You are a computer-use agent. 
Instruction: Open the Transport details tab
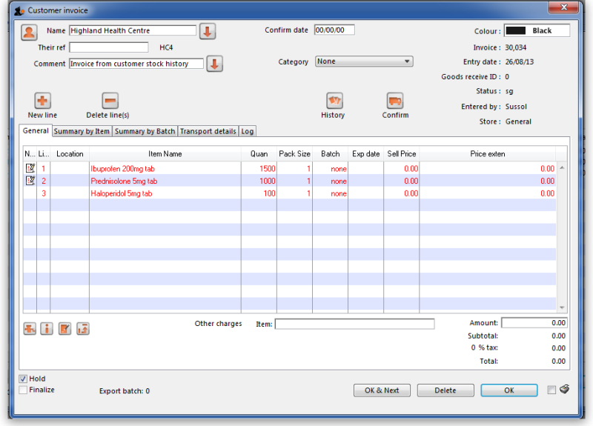tap(208, 131)
